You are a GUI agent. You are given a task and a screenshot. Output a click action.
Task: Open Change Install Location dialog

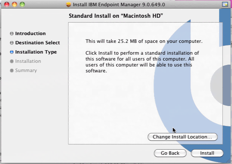(182, 137)
